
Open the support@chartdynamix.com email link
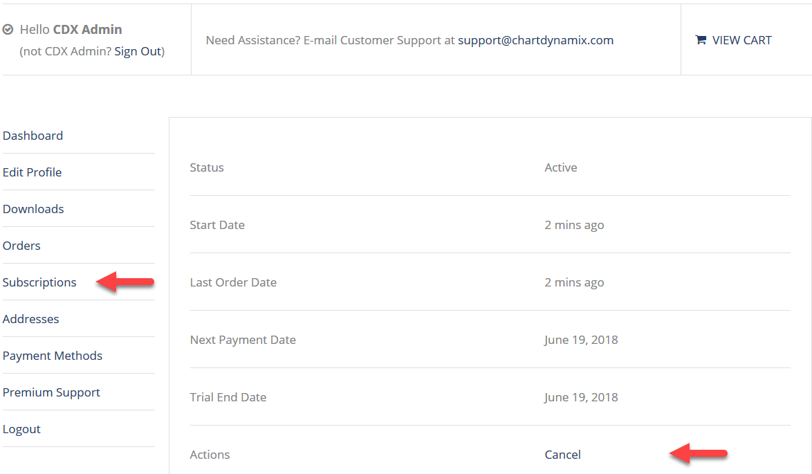click(535, 40)
